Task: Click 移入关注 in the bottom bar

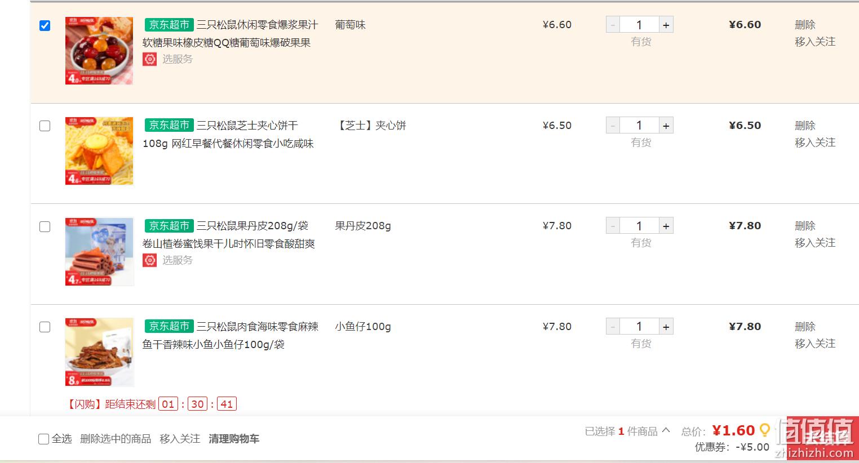Action: pos(180,439)
